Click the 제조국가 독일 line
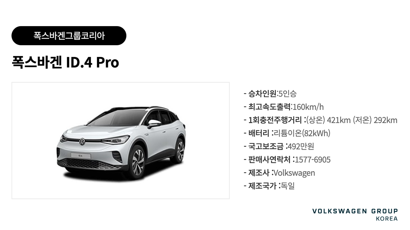410x230 pixels. [269, 186]
